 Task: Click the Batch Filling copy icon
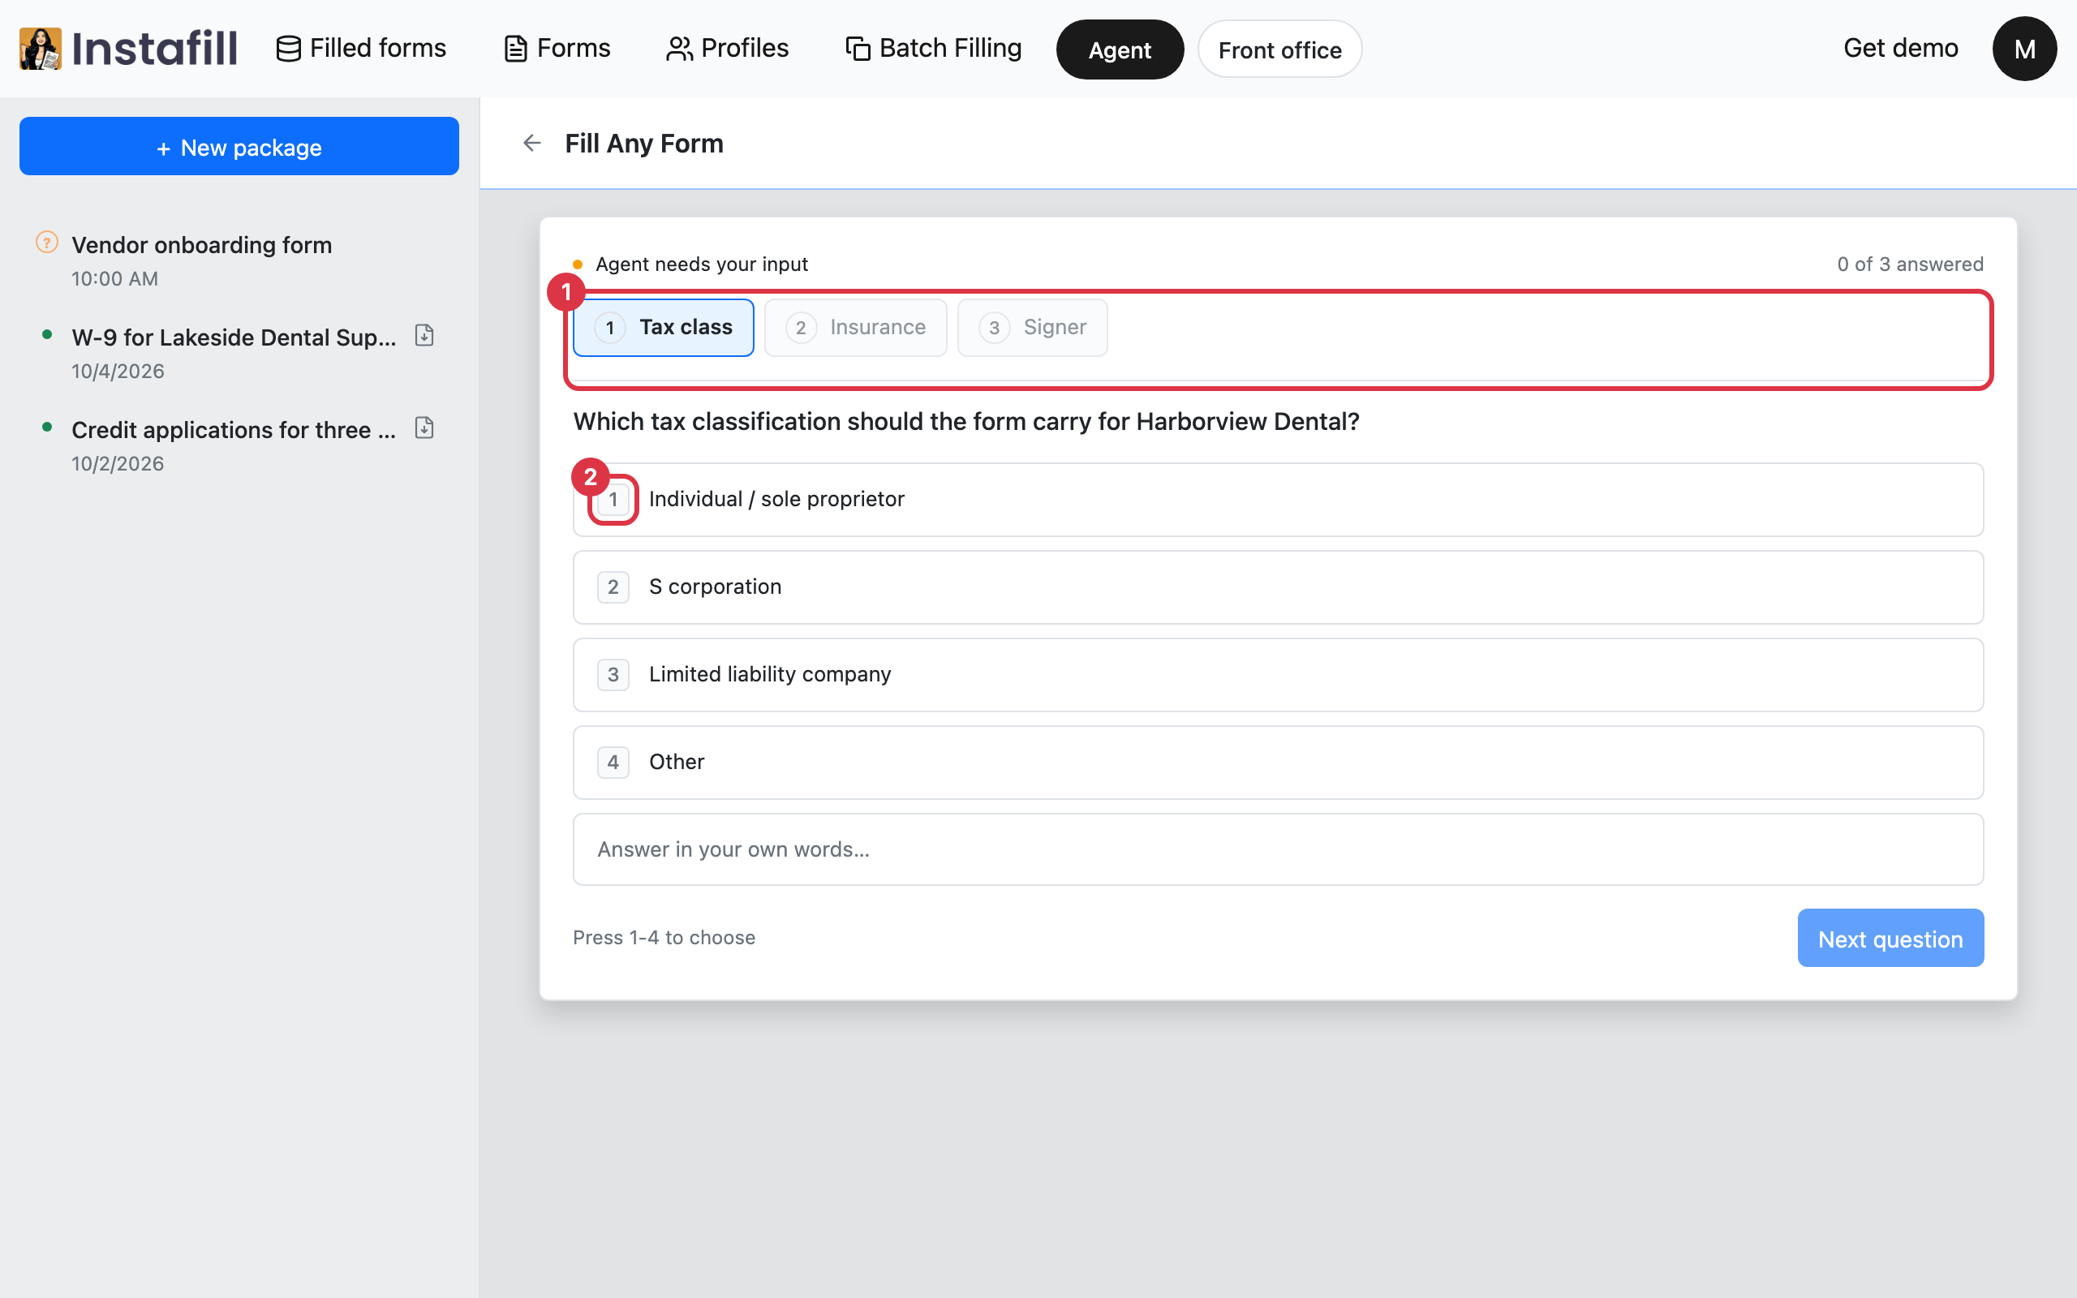(x=858, y=49)
